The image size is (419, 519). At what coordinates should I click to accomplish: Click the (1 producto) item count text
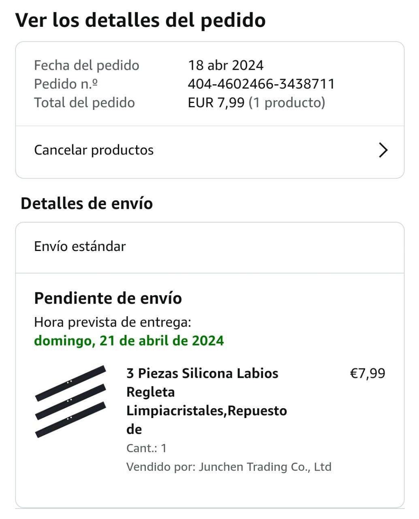tap(287, 103)
